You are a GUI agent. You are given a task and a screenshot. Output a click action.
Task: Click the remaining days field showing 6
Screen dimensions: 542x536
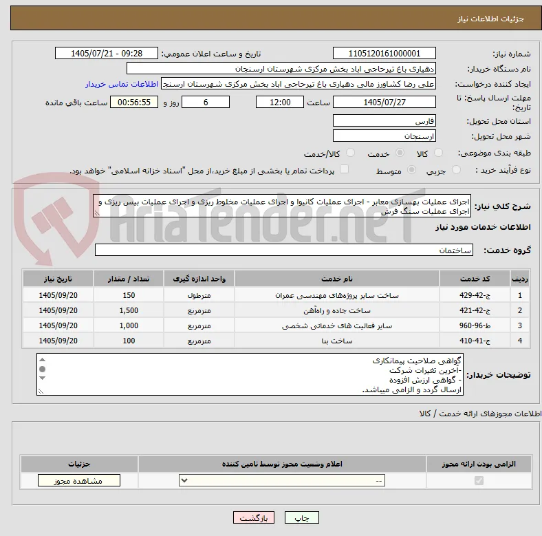coord(206,102)
